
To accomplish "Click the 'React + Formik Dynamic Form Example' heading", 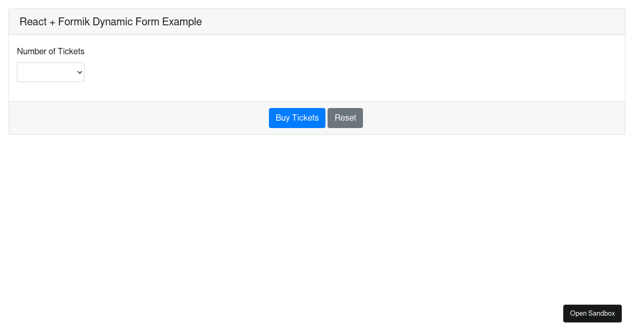I will 110,22.
